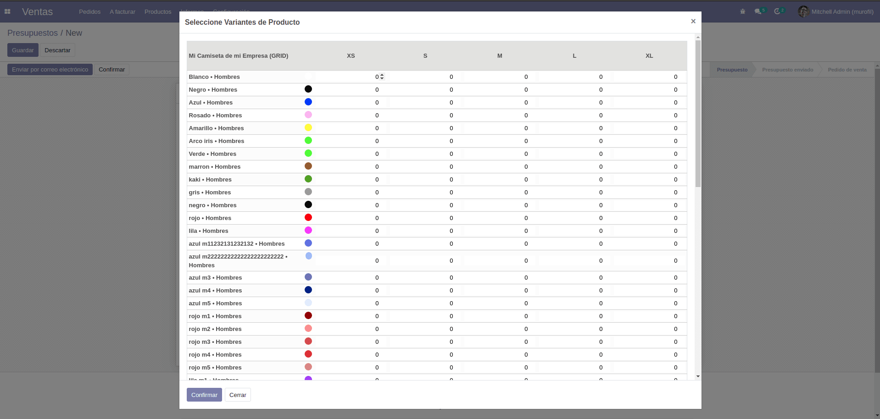This screenshot has height=419, width=880.
Task: Click the 'negro • Hombres' lowercase row label
Action: point(212,205)
